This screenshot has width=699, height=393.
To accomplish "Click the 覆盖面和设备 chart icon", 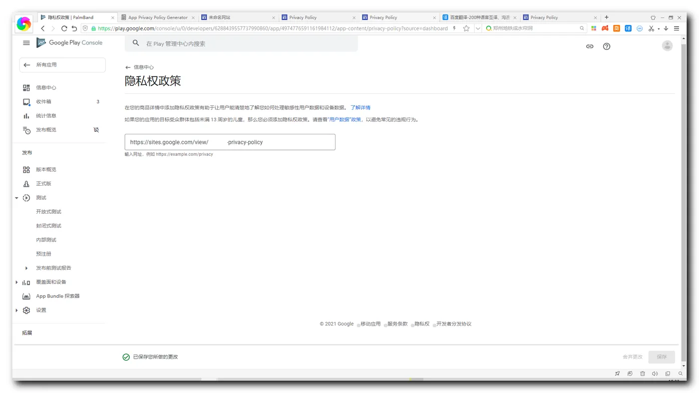I will coord(26,282).
